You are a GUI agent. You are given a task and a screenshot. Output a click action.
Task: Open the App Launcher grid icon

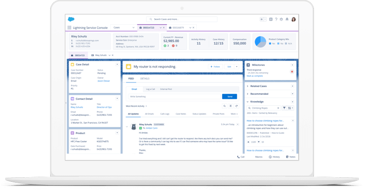69,27
